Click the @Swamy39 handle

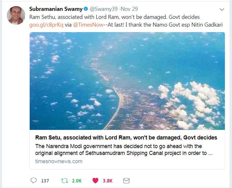104,9
